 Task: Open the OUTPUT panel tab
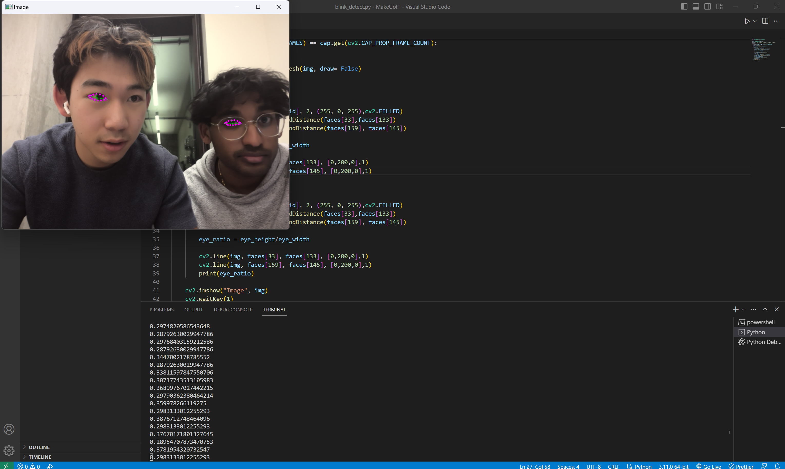click(193, 310)
